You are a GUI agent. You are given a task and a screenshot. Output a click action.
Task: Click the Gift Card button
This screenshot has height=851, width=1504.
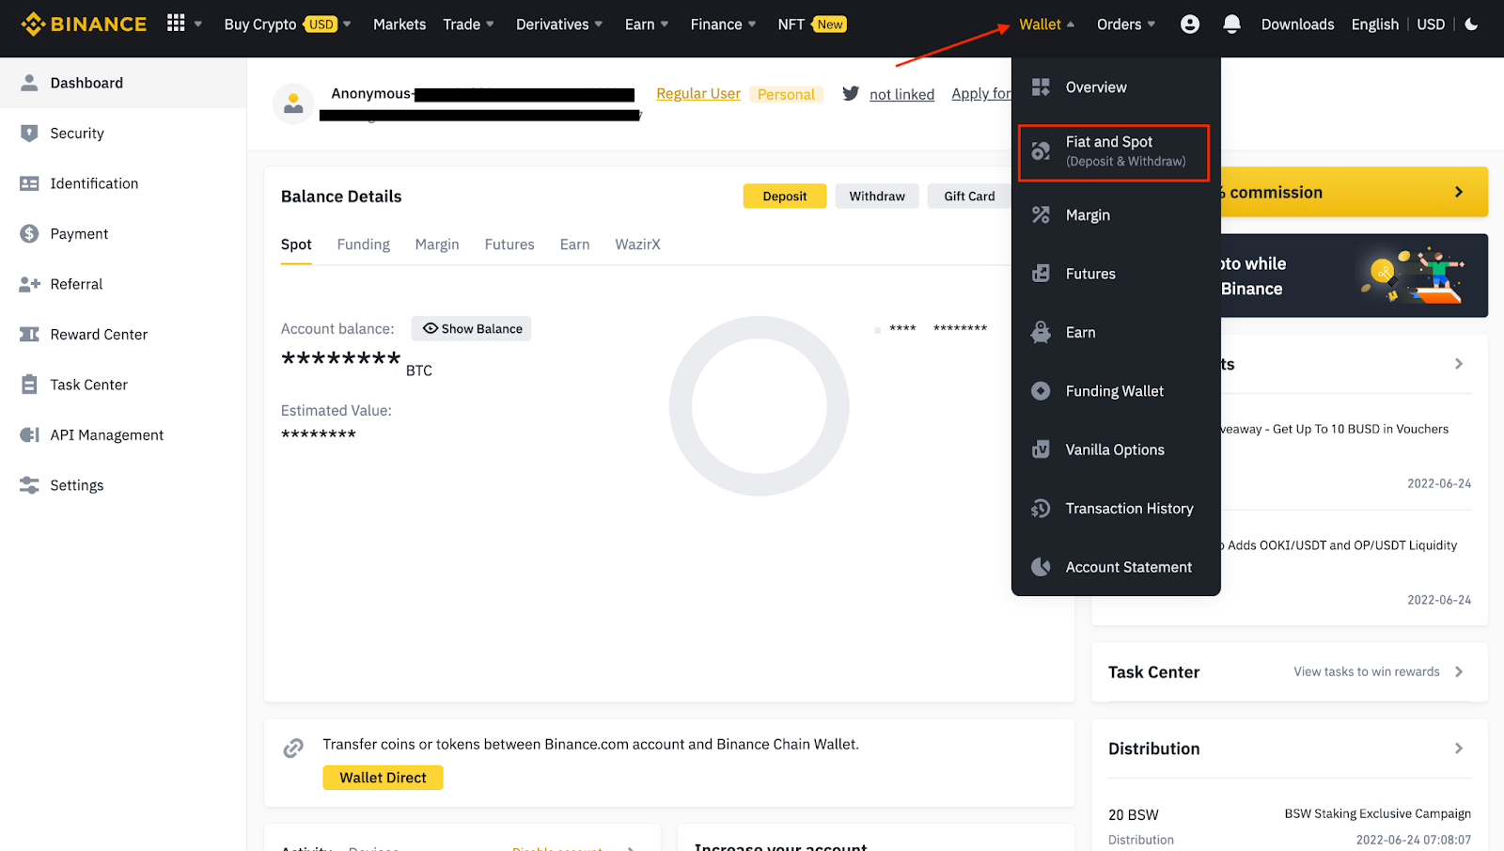click(969, 196)
